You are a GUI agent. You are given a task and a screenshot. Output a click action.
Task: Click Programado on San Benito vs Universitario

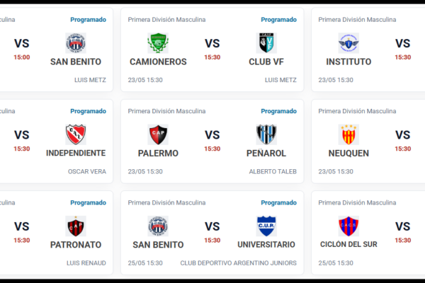[278, 202]
